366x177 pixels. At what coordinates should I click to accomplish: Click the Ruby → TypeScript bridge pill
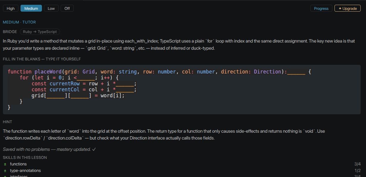pos(40,32)
